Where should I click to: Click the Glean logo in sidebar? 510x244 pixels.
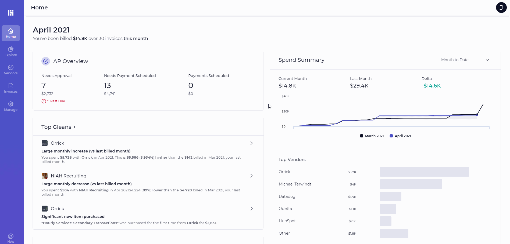pyautogui.click(x=11, y=13)
